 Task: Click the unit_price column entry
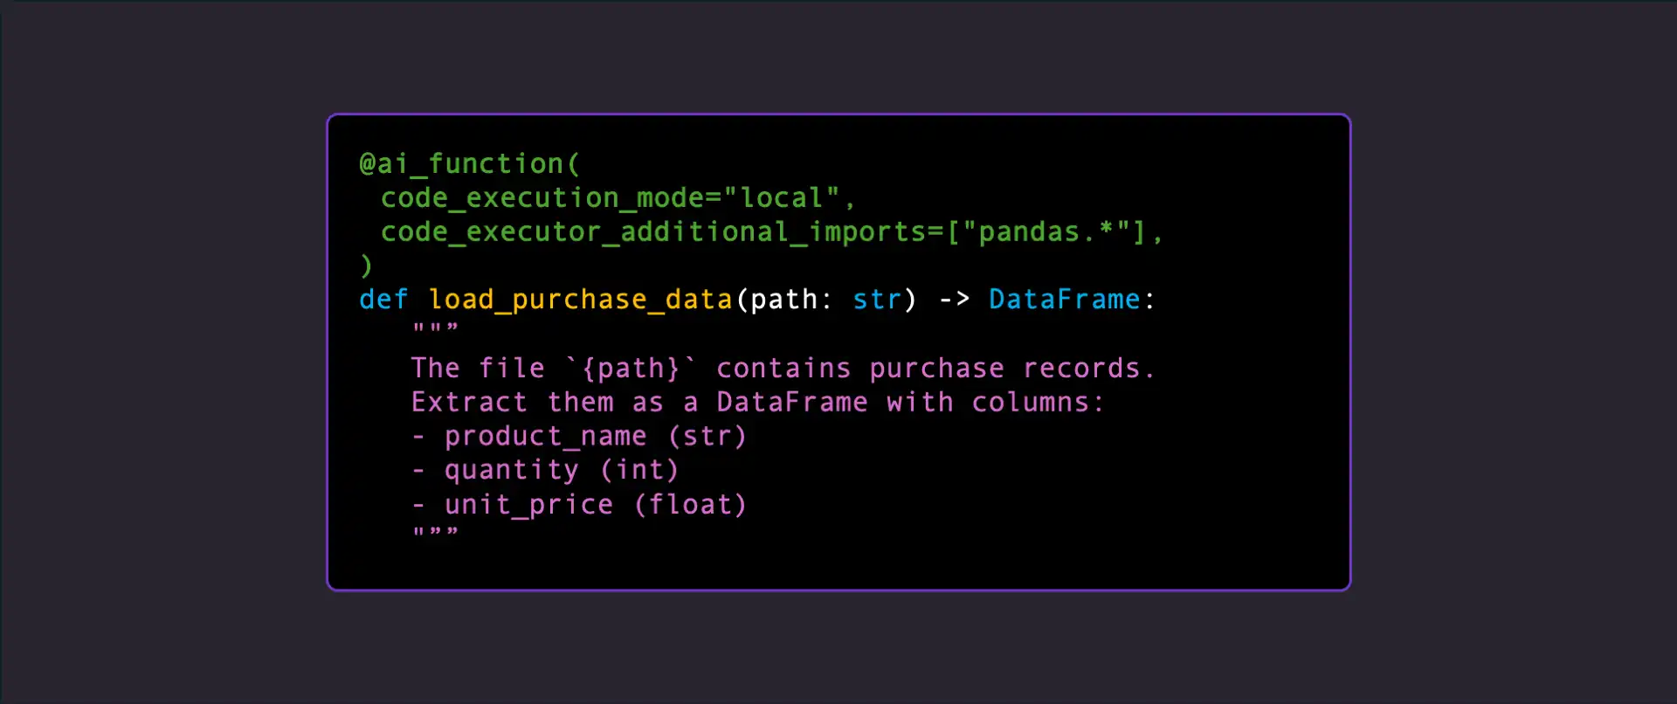[x=528, y=505]
